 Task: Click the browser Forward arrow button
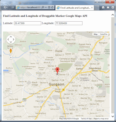13,7
